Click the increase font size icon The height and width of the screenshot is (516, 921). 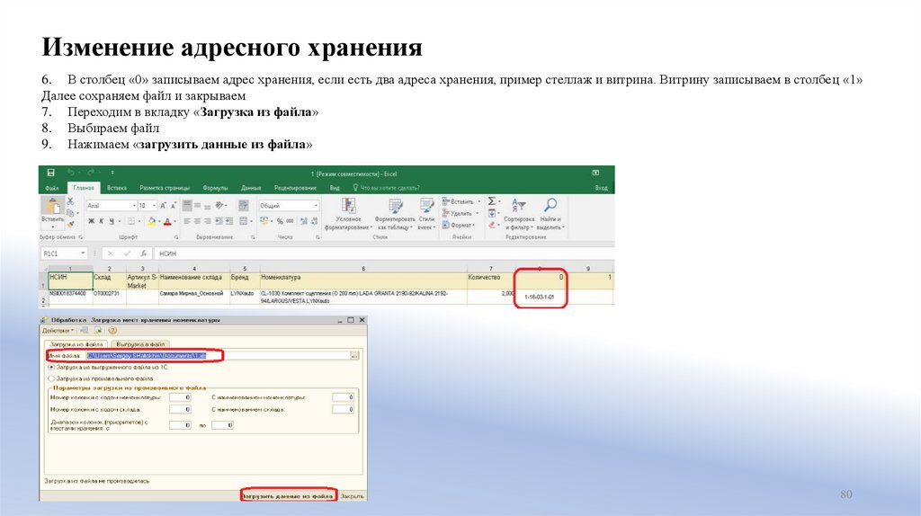click(164, 206)
